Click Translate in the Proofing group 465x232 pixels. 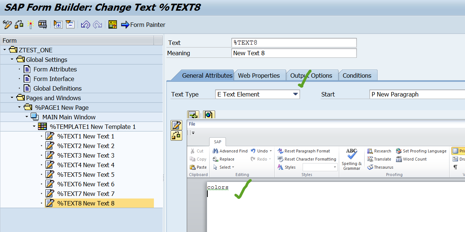(x=379, y=159)
